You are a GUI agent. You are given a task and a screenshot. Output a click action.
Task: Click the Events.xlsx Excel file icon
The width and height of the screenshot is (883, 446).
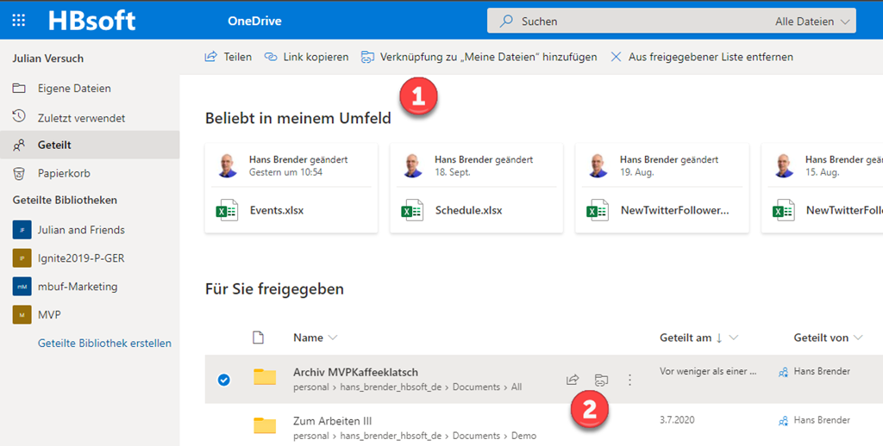coord(228,210)
